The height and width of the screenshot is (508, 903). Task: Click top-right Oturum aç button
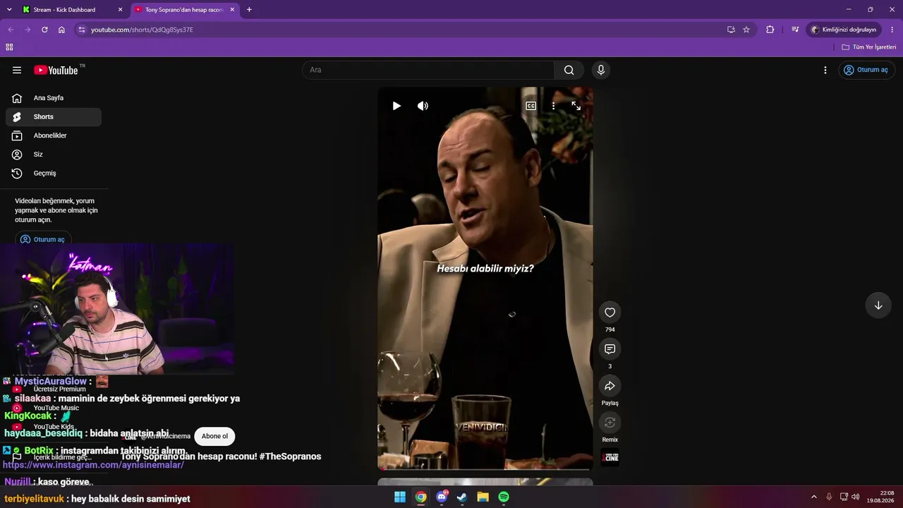point(867,70)
